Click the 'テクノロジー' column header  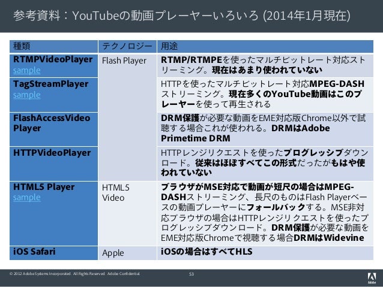pos(127,46)
